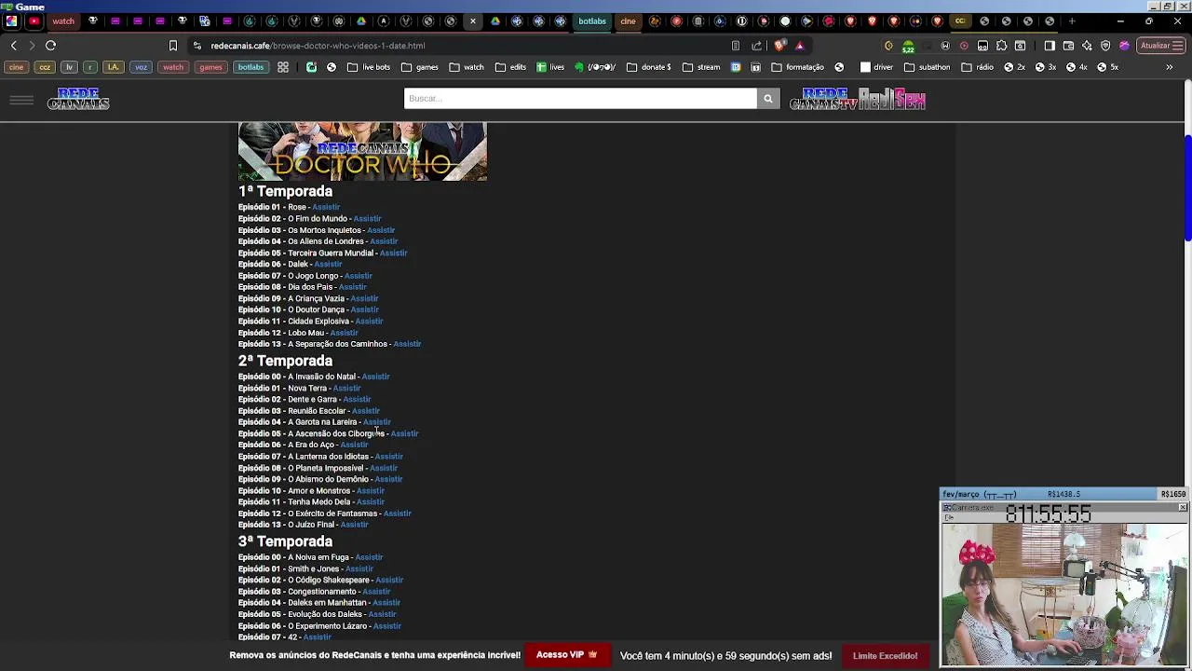Click the browser back arrow
This screenshot has height=671, width=1192.
[13, 46]
